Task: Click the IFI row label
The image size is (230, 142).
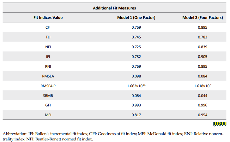Action: click(48, 57)
